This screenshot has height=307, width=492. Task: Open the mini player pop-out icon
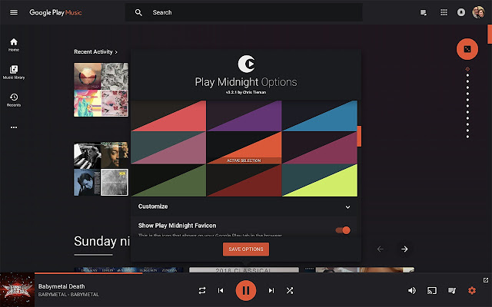tap(485, 280)
